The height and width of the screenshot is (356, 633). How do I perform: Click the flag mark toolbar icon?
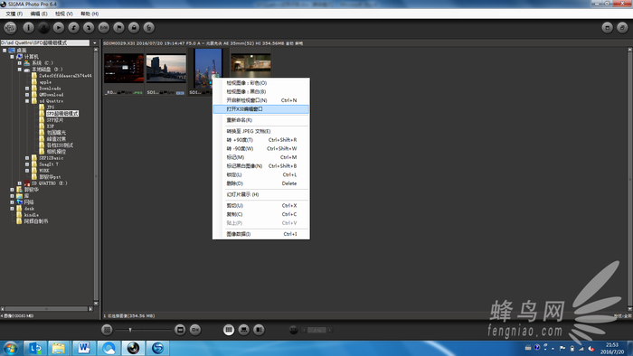(x=118, y=27)
